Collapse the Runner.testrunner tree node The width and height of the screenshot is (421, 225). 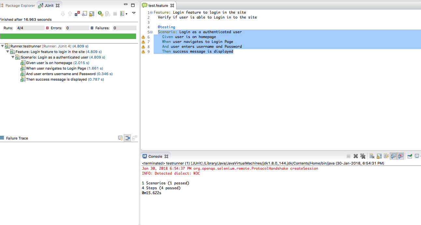pyautogui.click(x=3, y=46)
